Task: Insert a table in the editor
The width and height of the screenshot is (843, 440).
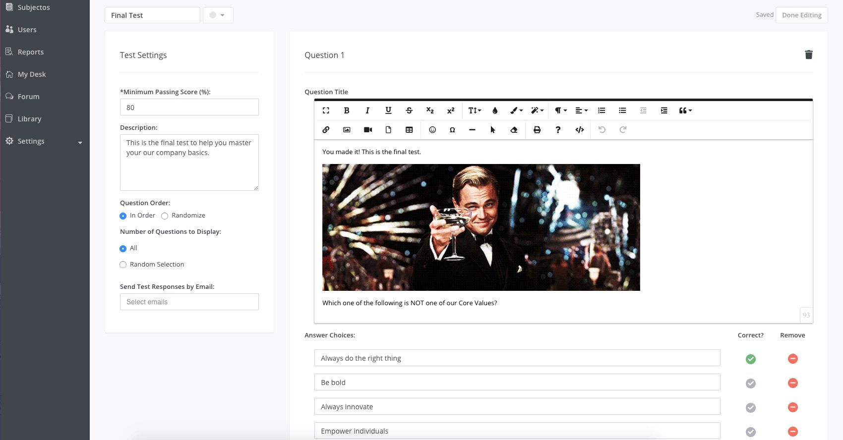Action: [409, 130]
